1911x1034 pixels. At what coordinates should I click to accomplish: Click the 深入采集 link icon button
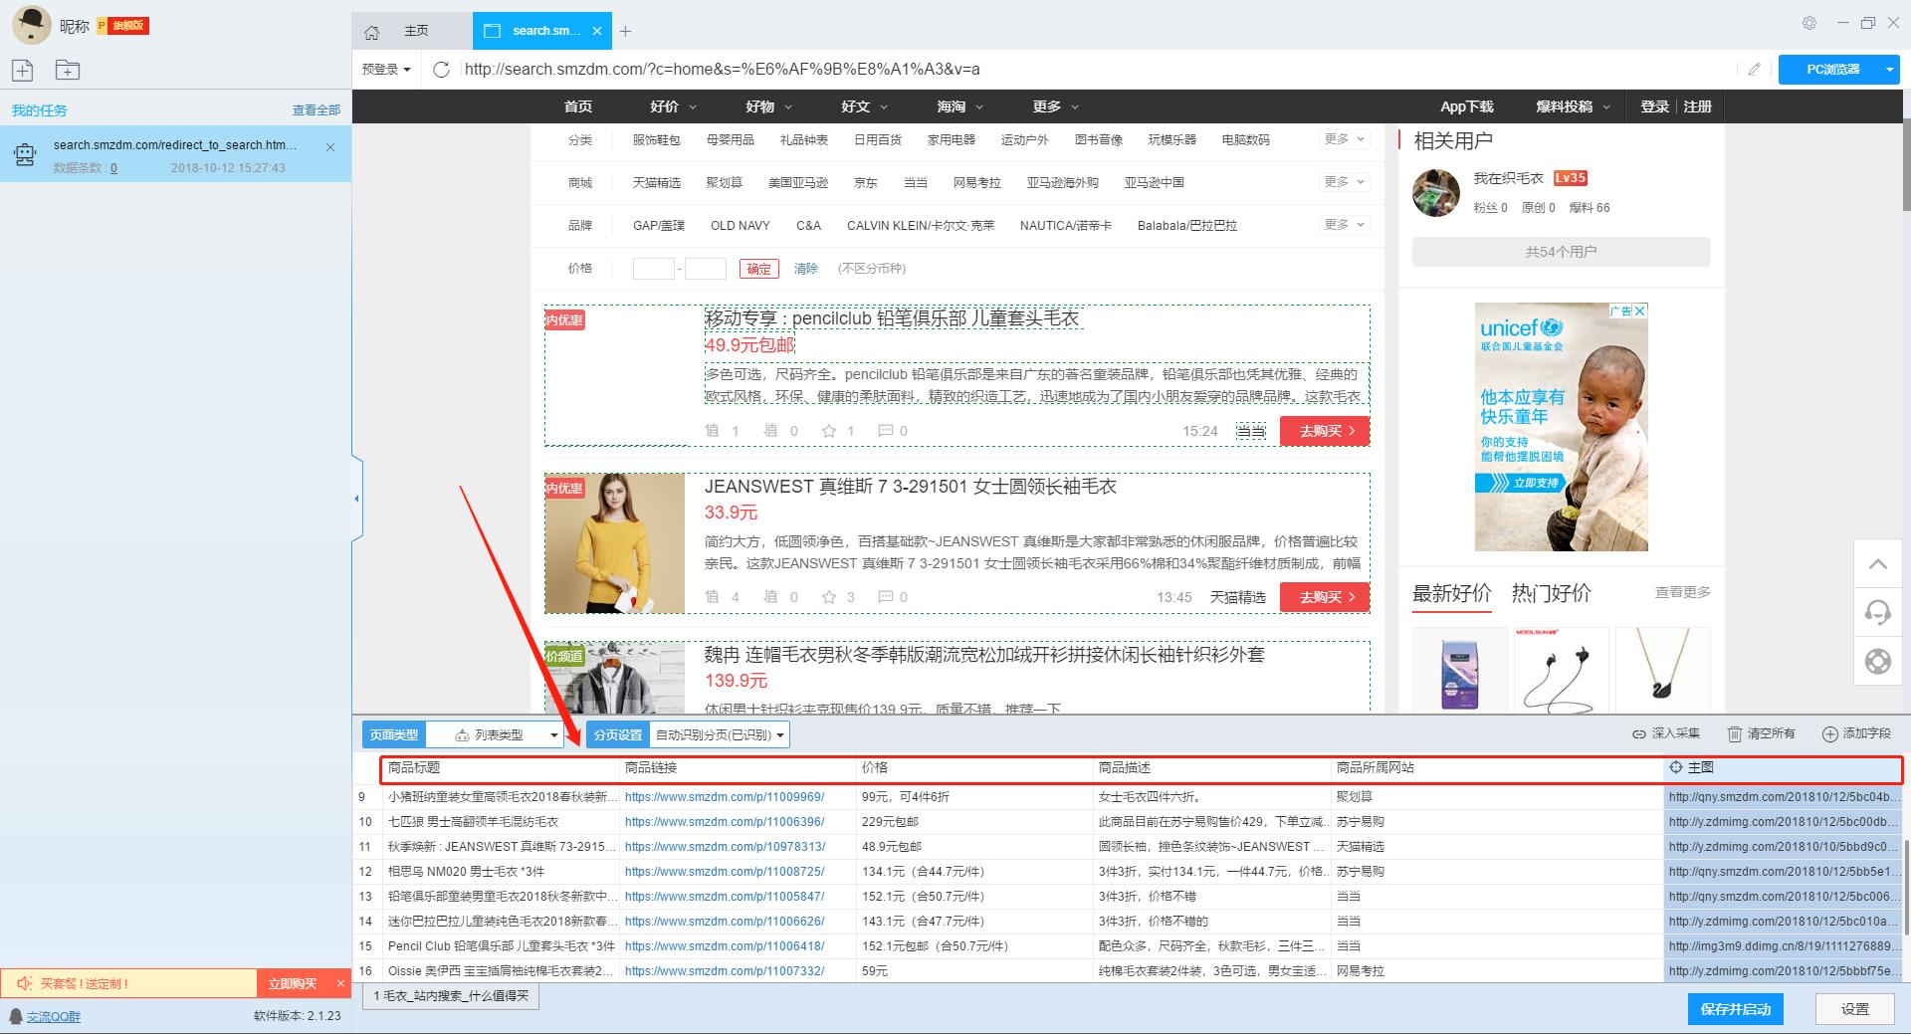[x=1665, y=733]
